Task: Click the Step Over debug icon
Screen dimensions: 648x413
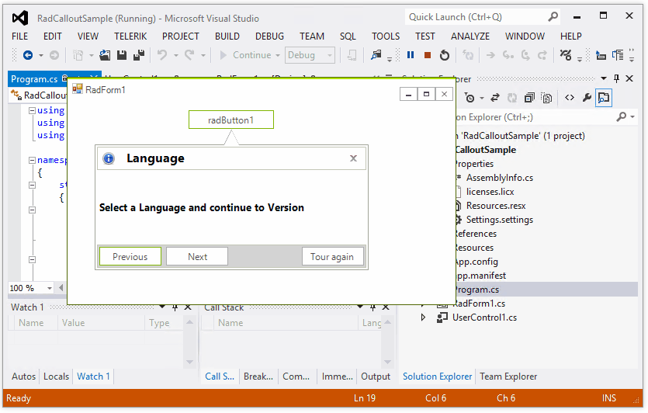Action: pyautogui.click(x=525, y=55)
